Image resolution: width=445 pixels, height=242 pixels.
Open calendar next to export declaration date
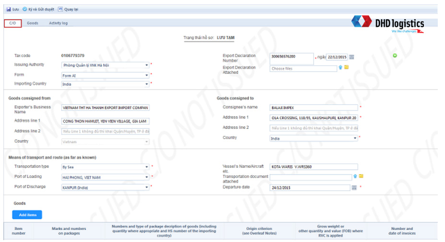pos(351,57)
